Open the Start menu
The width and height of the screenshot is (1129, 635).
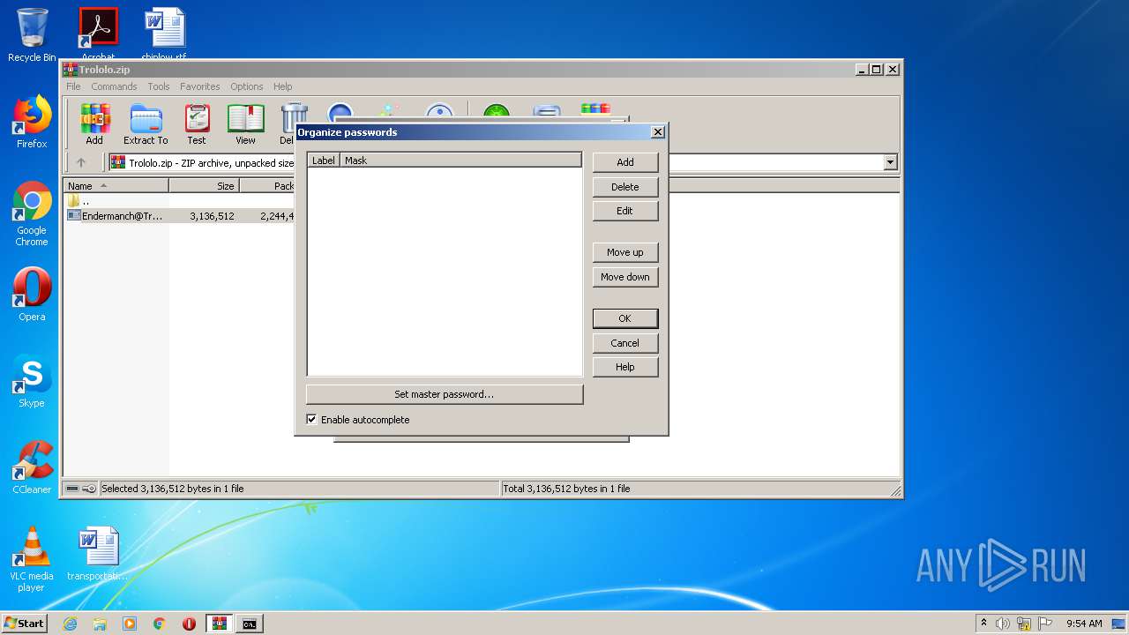tap(25, 624)
